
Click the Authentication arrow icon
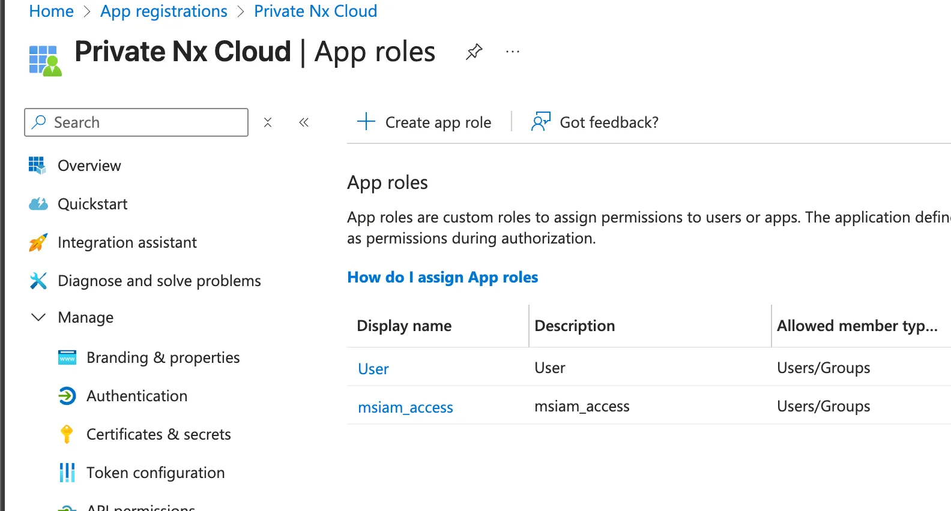click(x=67, y=396)
